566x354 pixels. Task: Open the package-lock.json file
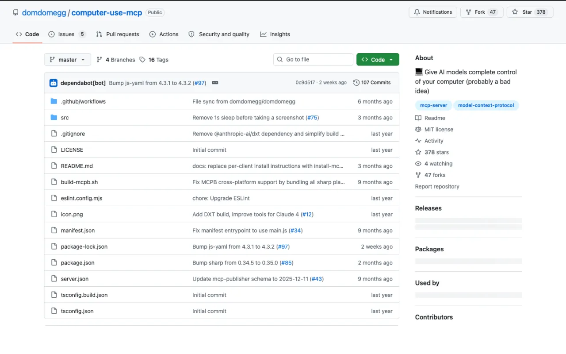coord(84,246)
